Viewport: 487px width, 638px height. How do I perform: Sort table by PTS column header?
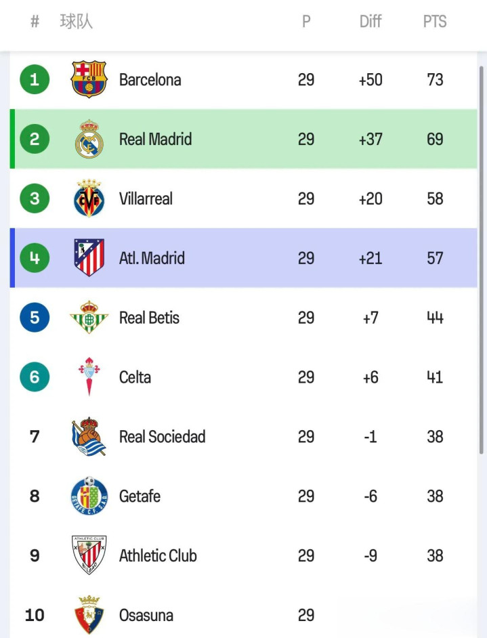(435, 22)
